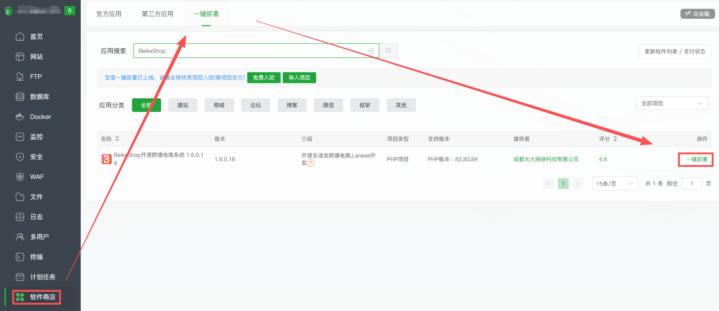This screenshot has height=311, width=719.
Task: Open the 文件 folder icon
Action: [x=20, y=197]
